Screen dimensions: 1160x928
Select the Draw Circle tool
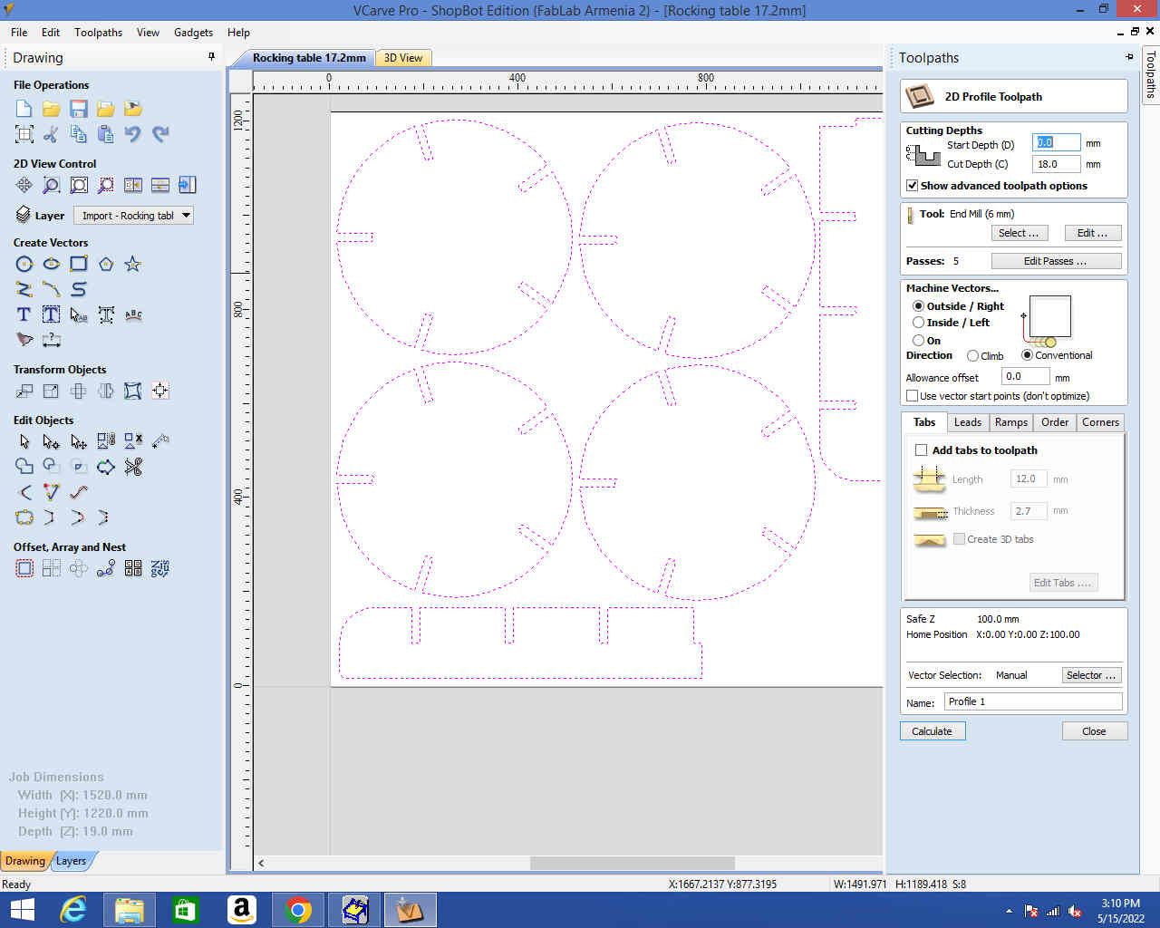[x=24, y=264]
